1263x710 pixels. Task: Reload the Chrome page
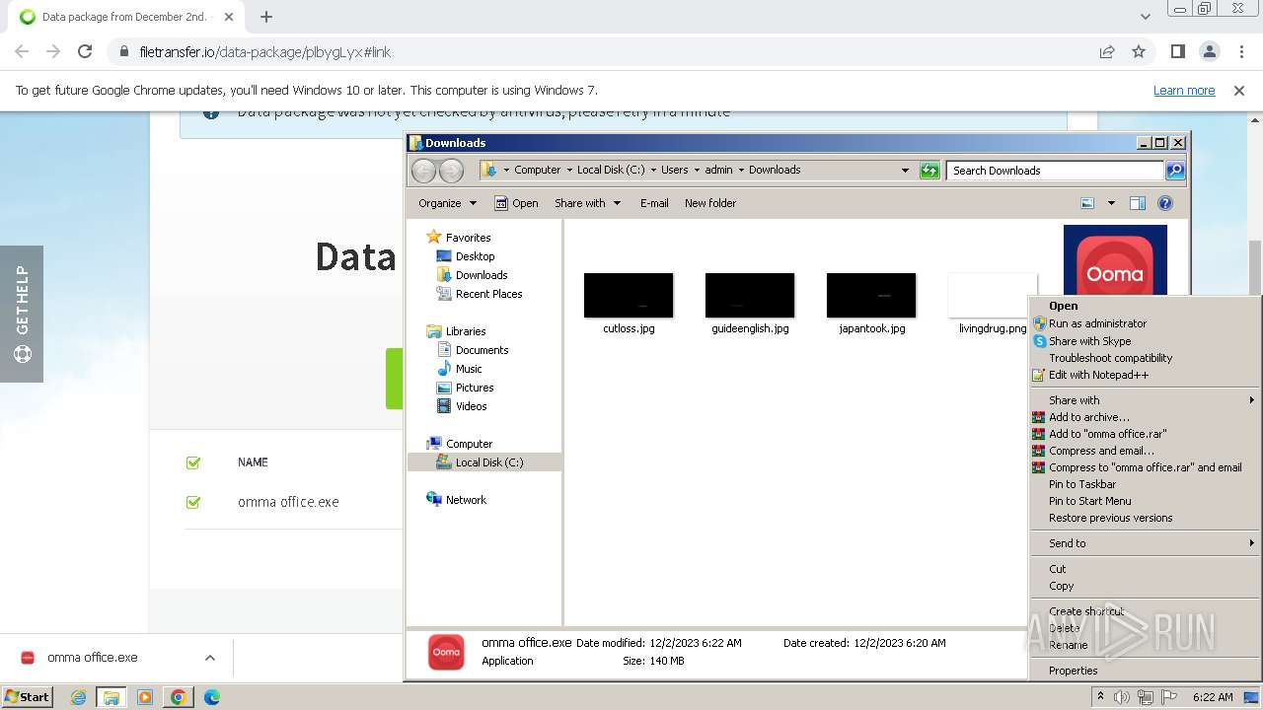point(85,51)
